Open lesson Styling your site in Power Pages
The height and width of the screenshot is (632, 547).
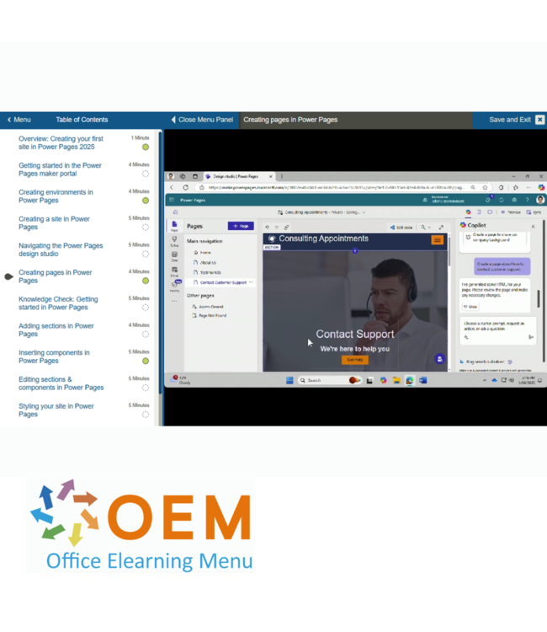[x=56, y=410]
